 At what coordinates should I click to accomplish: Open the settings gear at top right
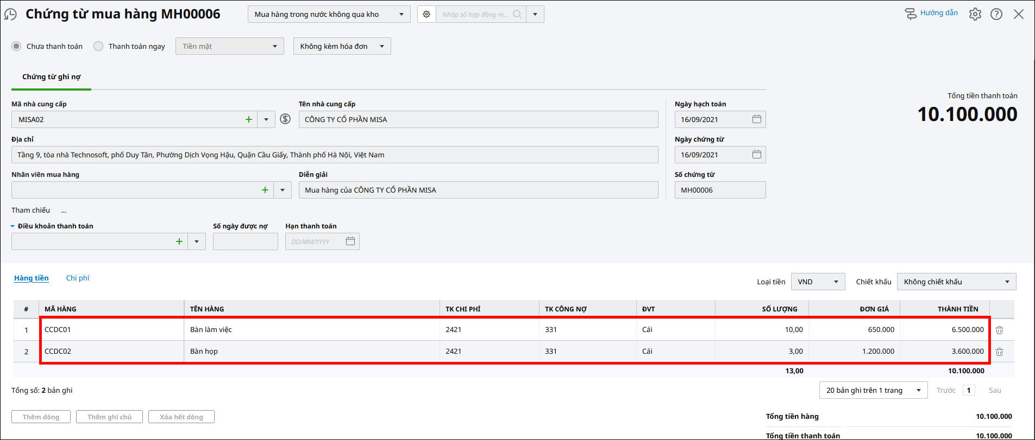click(x=975, y=14)
